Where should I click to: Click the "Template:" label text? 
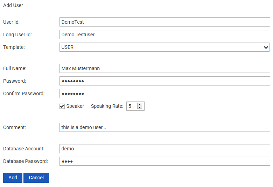tap(14, 47)
